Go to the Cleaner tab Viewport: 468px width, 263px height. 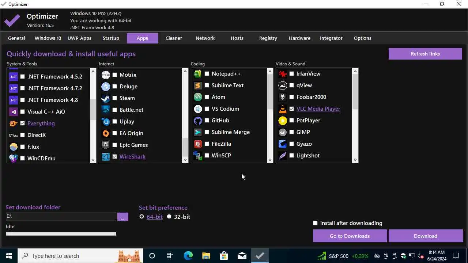174,38
